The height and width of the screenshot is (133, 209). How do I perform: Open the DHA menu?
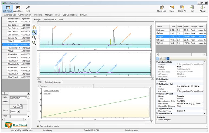(x=58, y=15)
